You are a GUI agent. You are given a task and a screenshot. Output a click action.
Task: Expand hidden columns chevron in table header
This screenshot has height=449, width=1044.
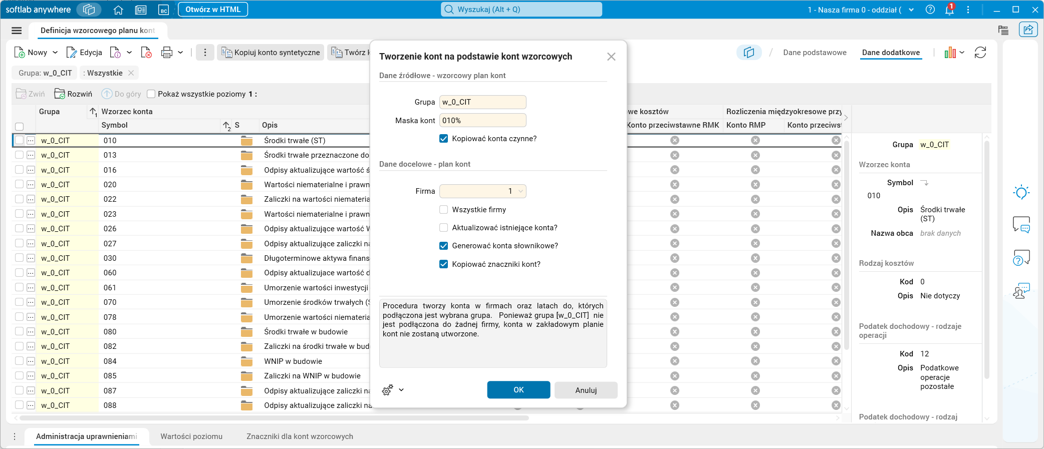click(846, 118)
